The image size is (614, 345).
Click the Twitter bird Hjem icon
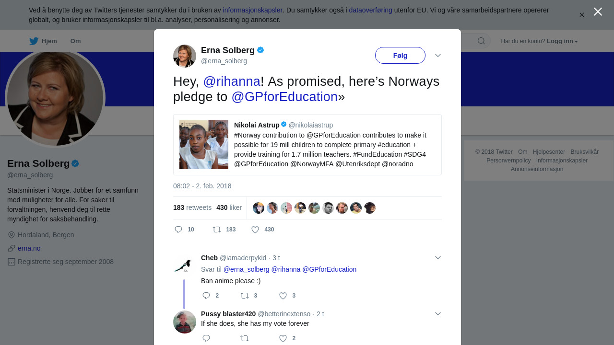pyautogui.click(x=34, y=41)
